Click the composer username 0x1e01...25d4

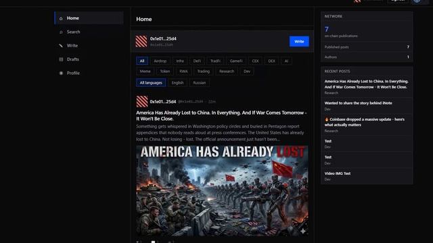pos(163,39)
